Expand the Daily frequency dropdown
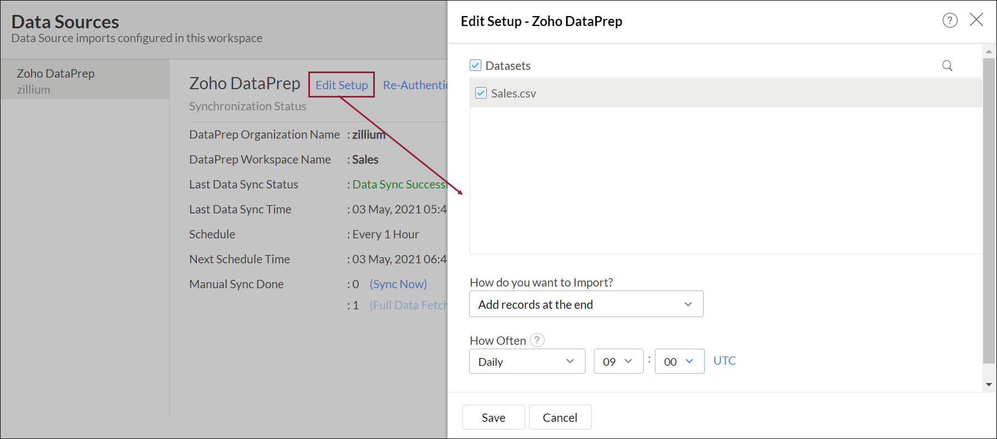 (x=527, y=361)
